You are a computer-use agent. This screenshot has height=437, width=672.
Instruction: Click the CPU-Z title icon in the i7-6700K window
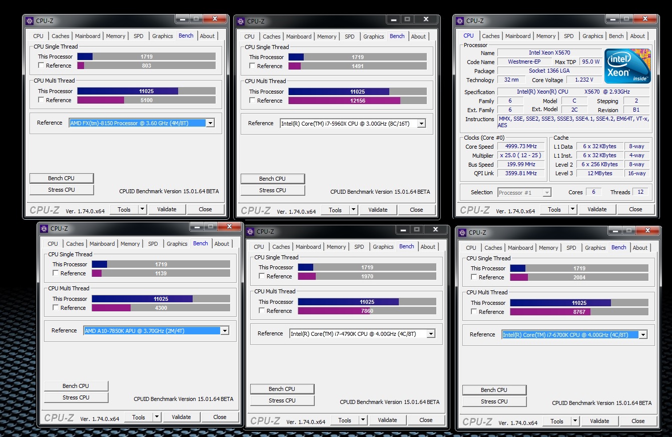(x=462, y=233)
